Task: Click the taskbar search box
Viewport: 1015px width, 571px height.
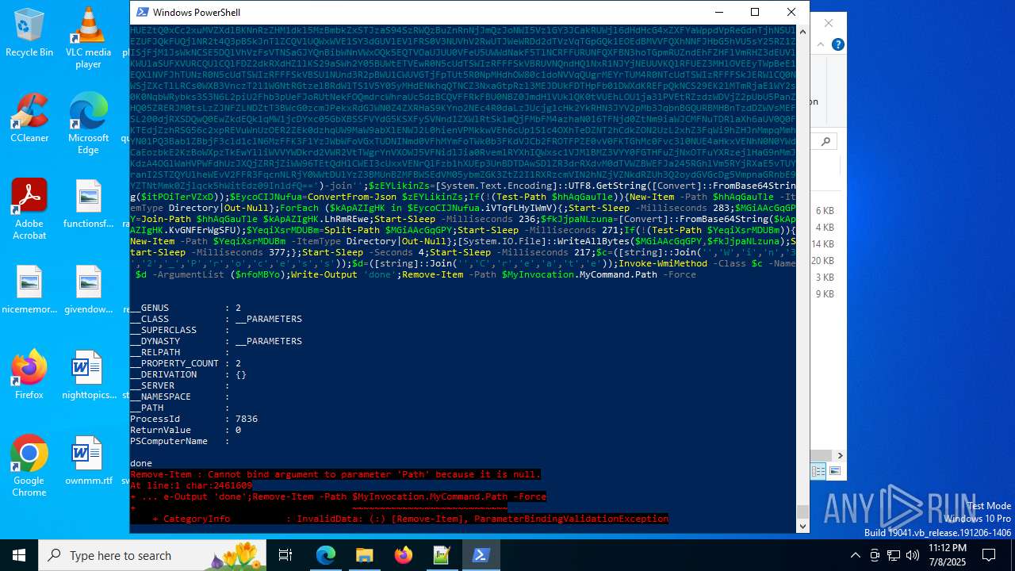Action: (151, 555)
